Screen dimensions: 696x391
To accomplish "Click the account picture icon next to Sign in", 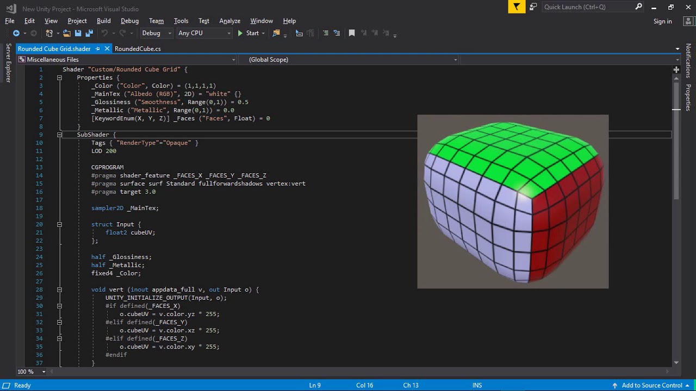I will (689, 21).
